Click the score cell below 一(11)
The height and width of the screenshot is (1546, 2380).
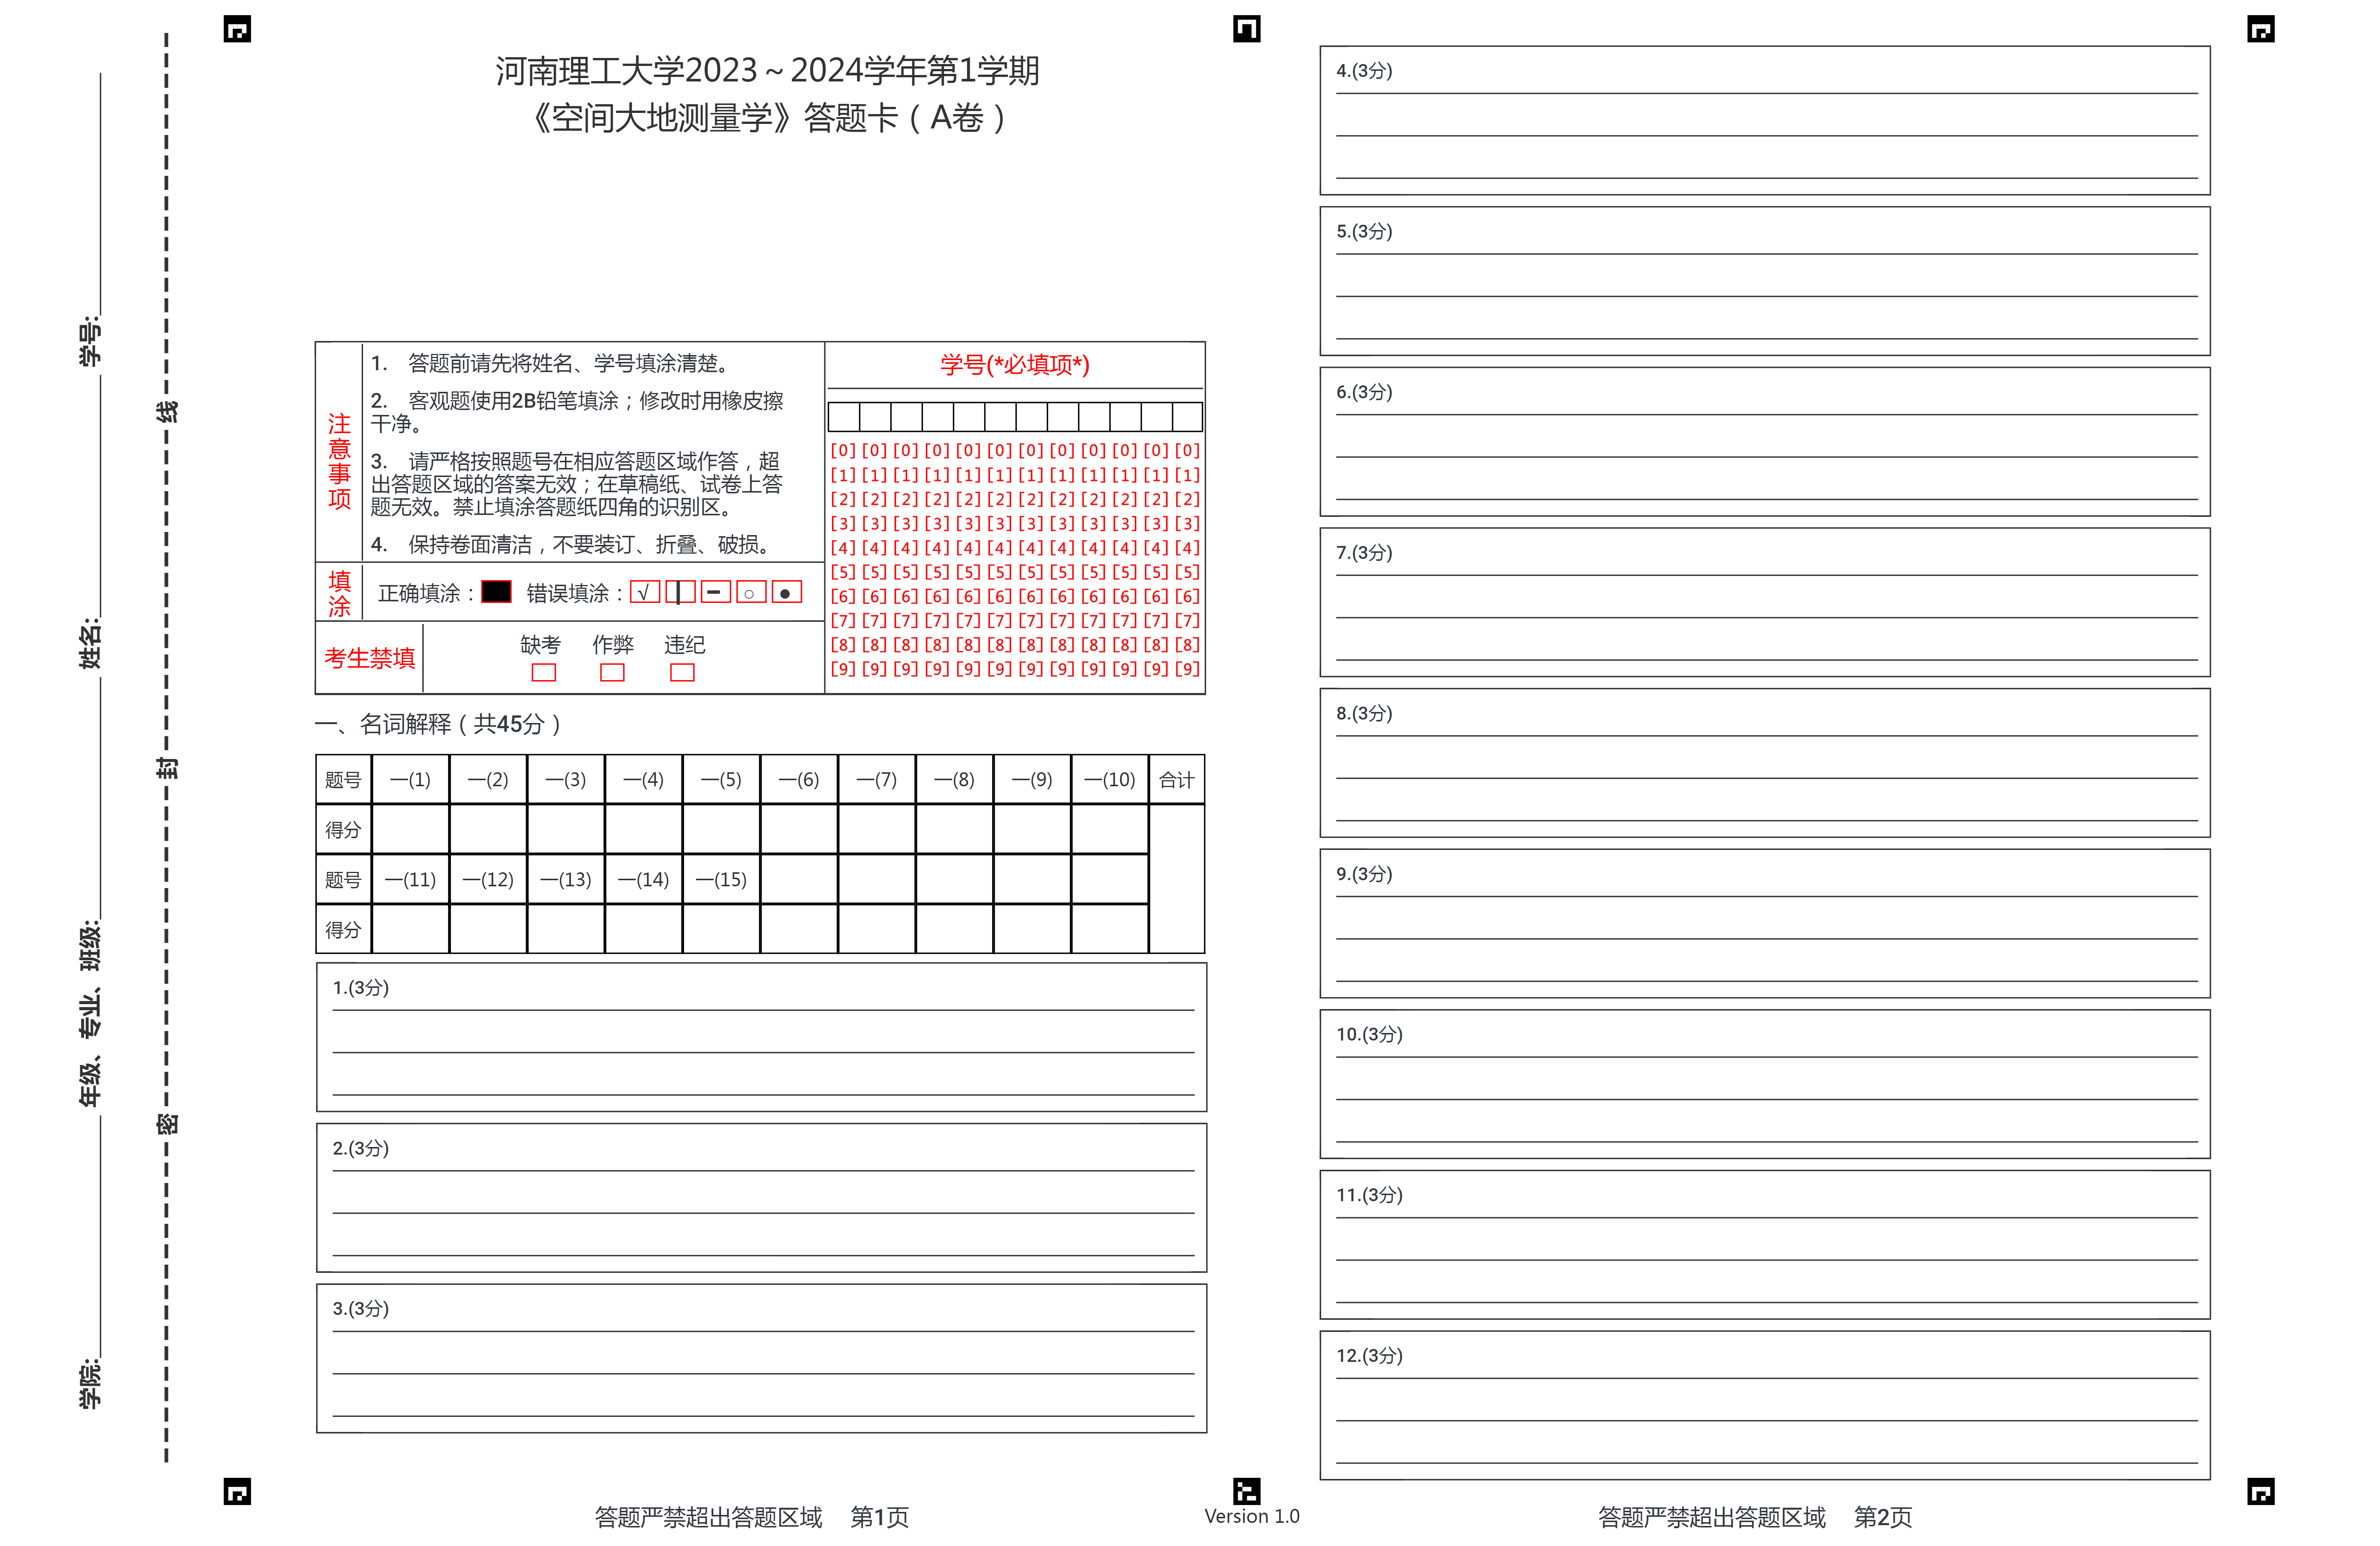(x=410, y=929)
